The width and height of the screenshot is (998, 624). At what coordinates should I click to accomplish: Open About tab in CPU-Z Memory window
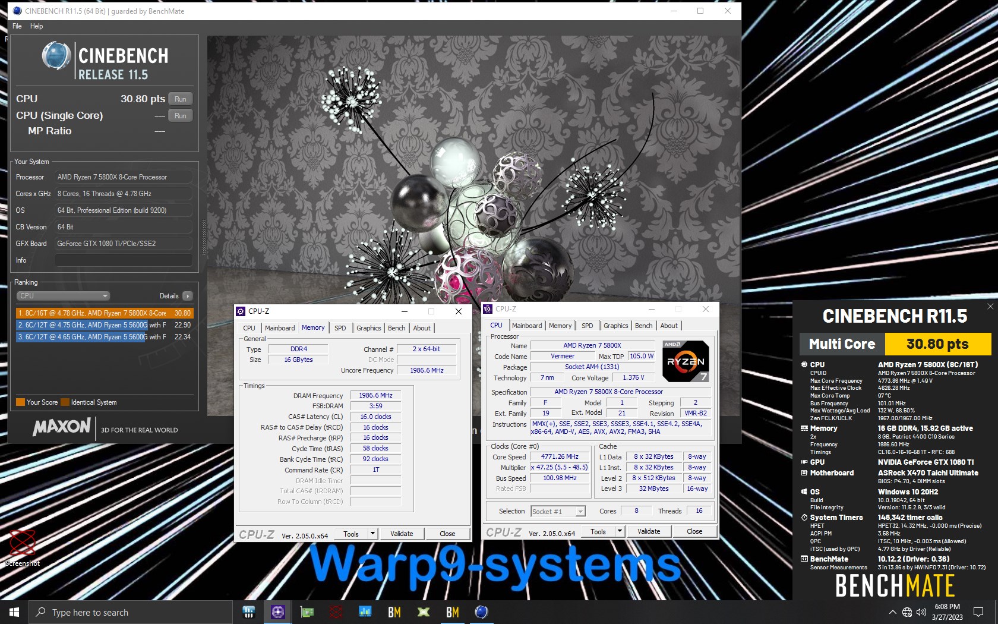click(x=422, y=328)
